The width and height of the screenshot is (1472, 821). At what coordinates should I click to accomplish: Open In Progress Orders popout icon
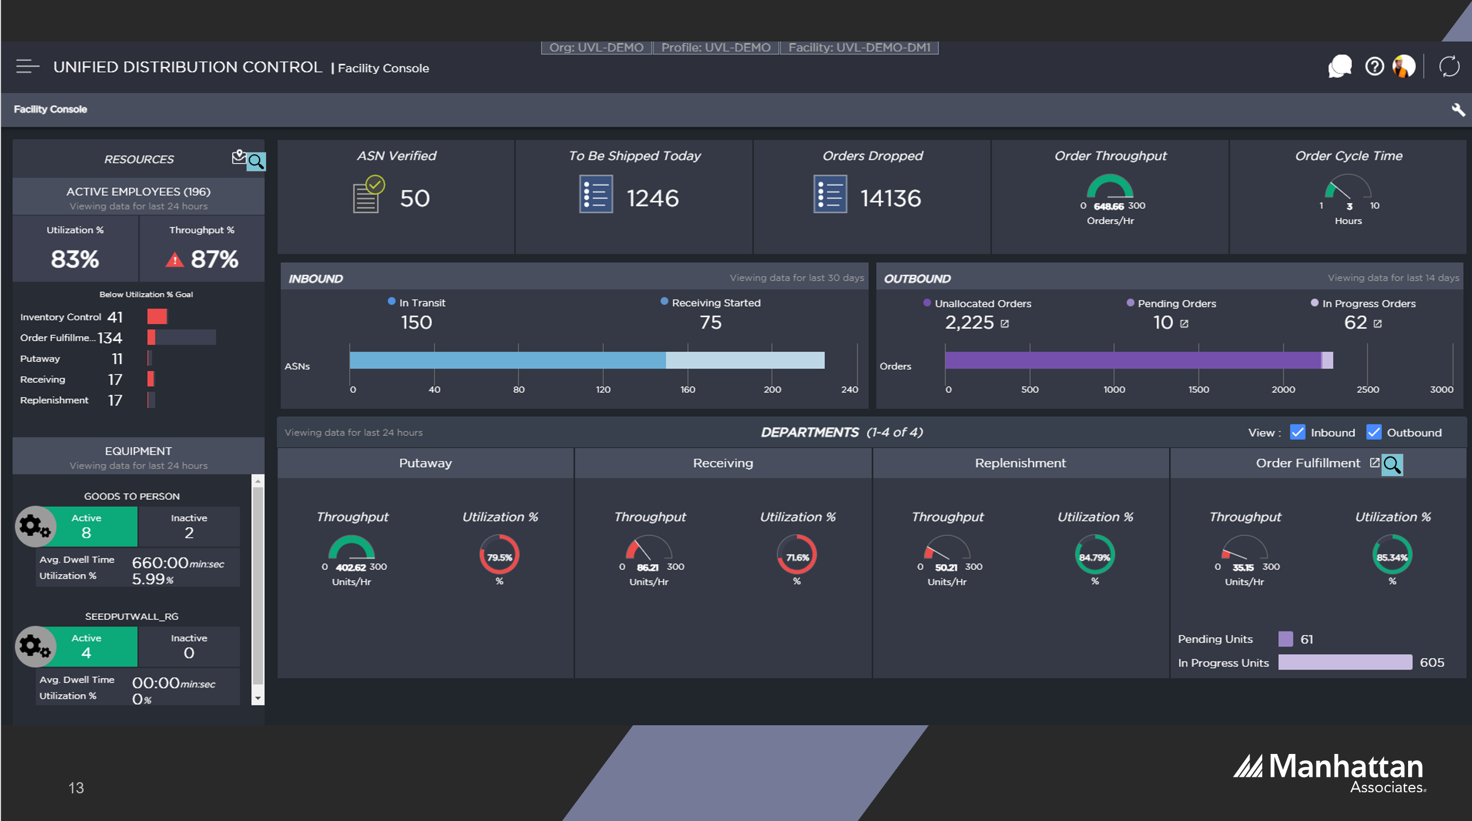1378,324
